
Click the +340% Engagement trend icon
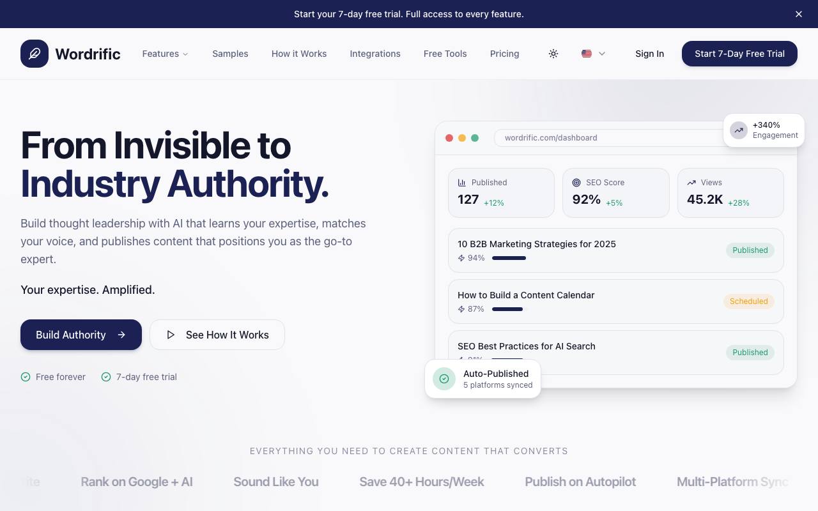(x=739, y=130)
